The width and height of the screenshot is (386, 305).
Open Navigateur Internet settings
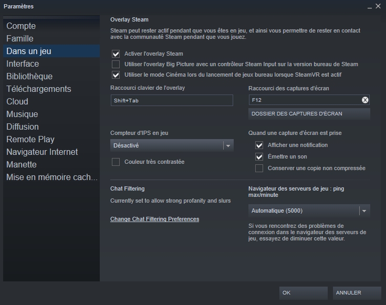(x=51, y=152)
